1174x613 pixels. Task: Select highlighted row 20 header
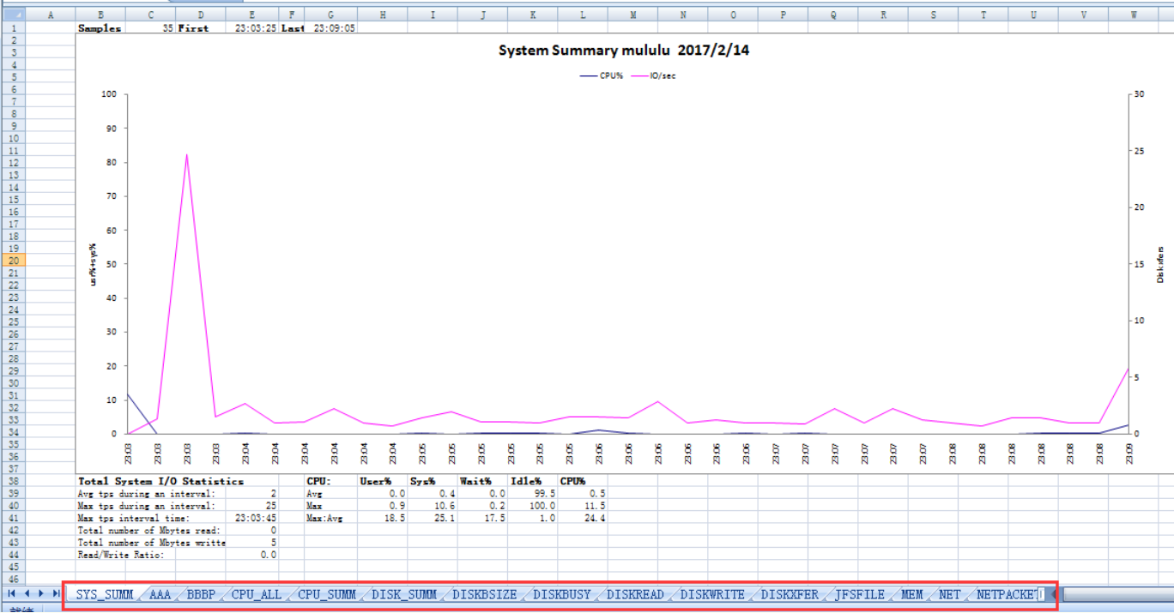click(13, 260)
